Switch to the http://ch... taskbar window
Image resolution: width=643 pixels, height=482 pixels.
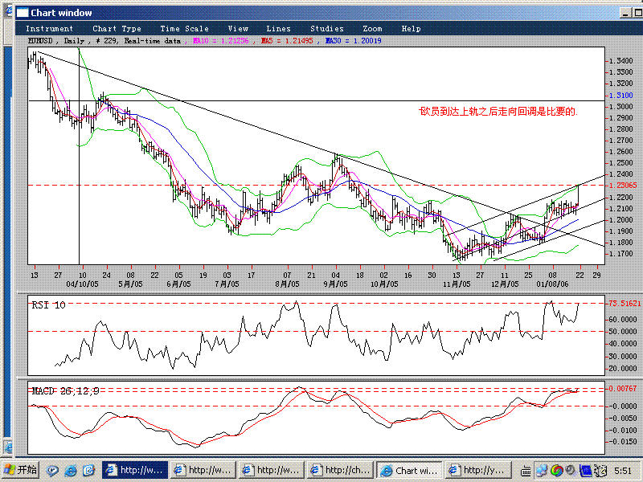[x=340, y=470]
